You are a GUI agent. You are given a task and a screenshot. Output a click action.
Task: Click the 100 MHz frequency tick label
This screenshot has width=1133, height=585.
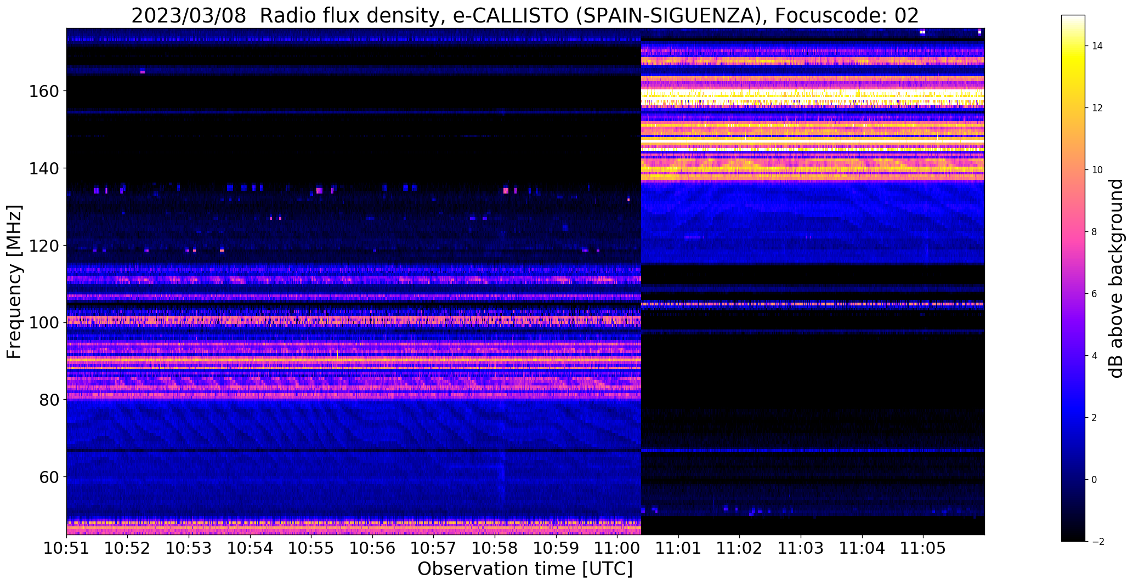point(43,323)
